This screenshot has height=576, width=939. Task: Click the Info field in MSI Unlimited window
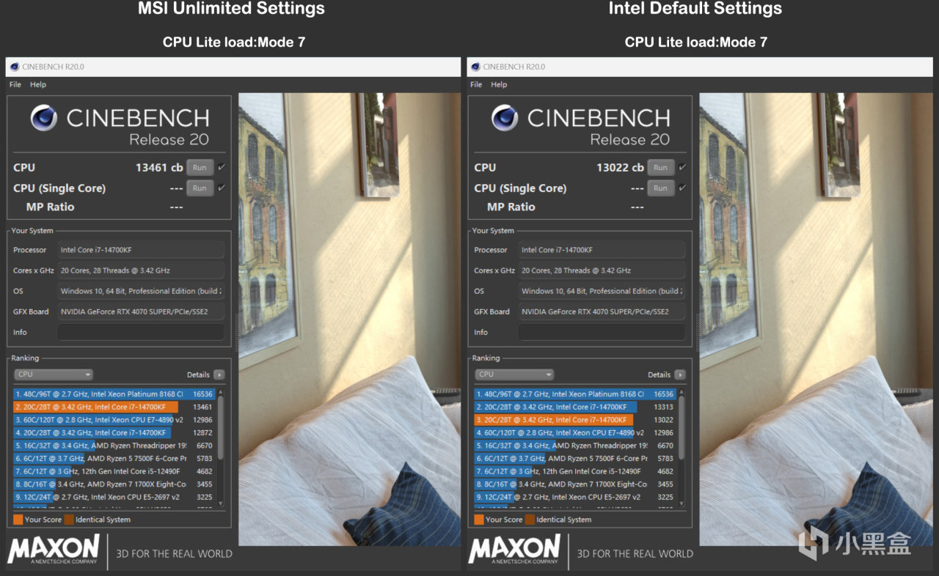(141, 332)
